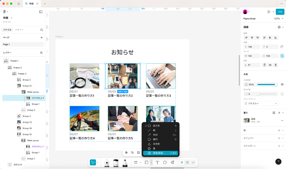Select the Text tool
Image resolution: width=286 pixels, height=169 pixels.
tap(157, 162)
